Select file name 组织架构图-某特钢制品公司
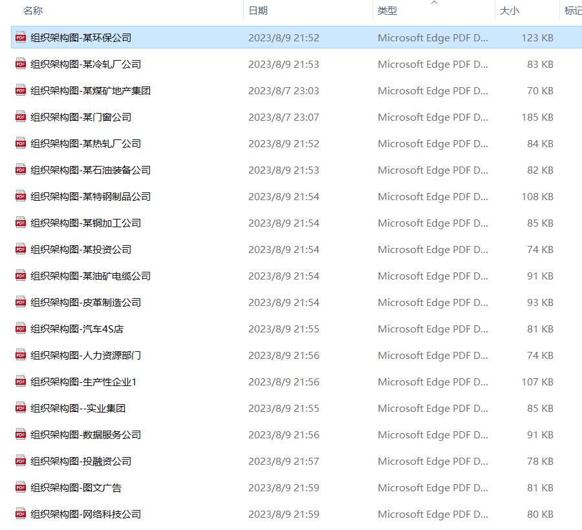This screenshot has width=582, height=530. [x=91, y=196]
